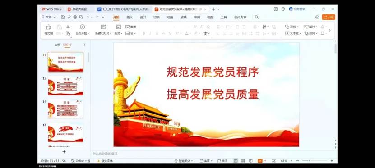Open the Smart Beautify (智能美化) dropdown

pyautogui.click(x=184, y=161)
